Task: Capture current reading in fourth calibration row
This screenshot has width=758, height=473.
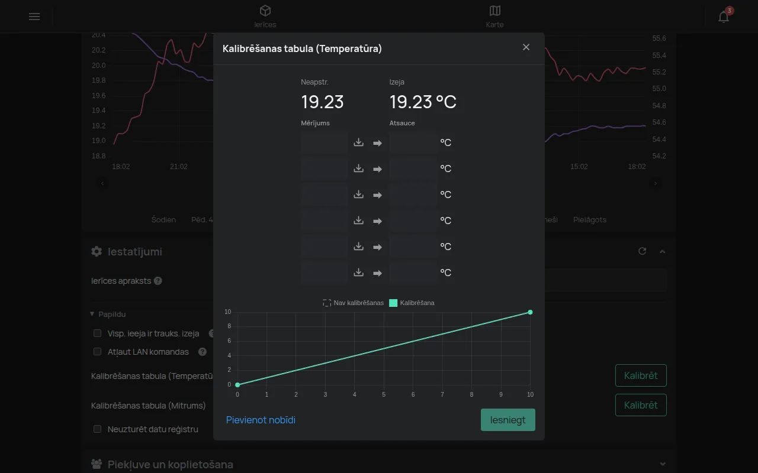Action: [358, 221]
